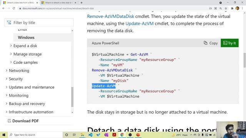
Task: Click the sidebar scrollbar up arrow
Action: (72, 31)
